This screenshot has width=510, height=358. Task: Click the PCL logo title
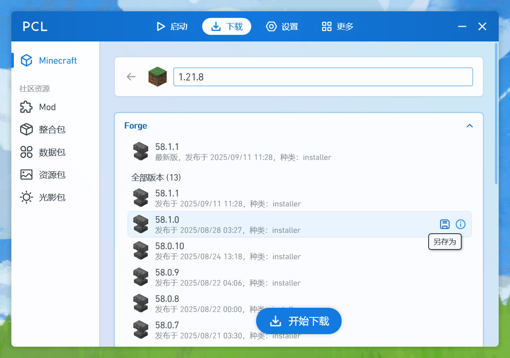point(35,27)
